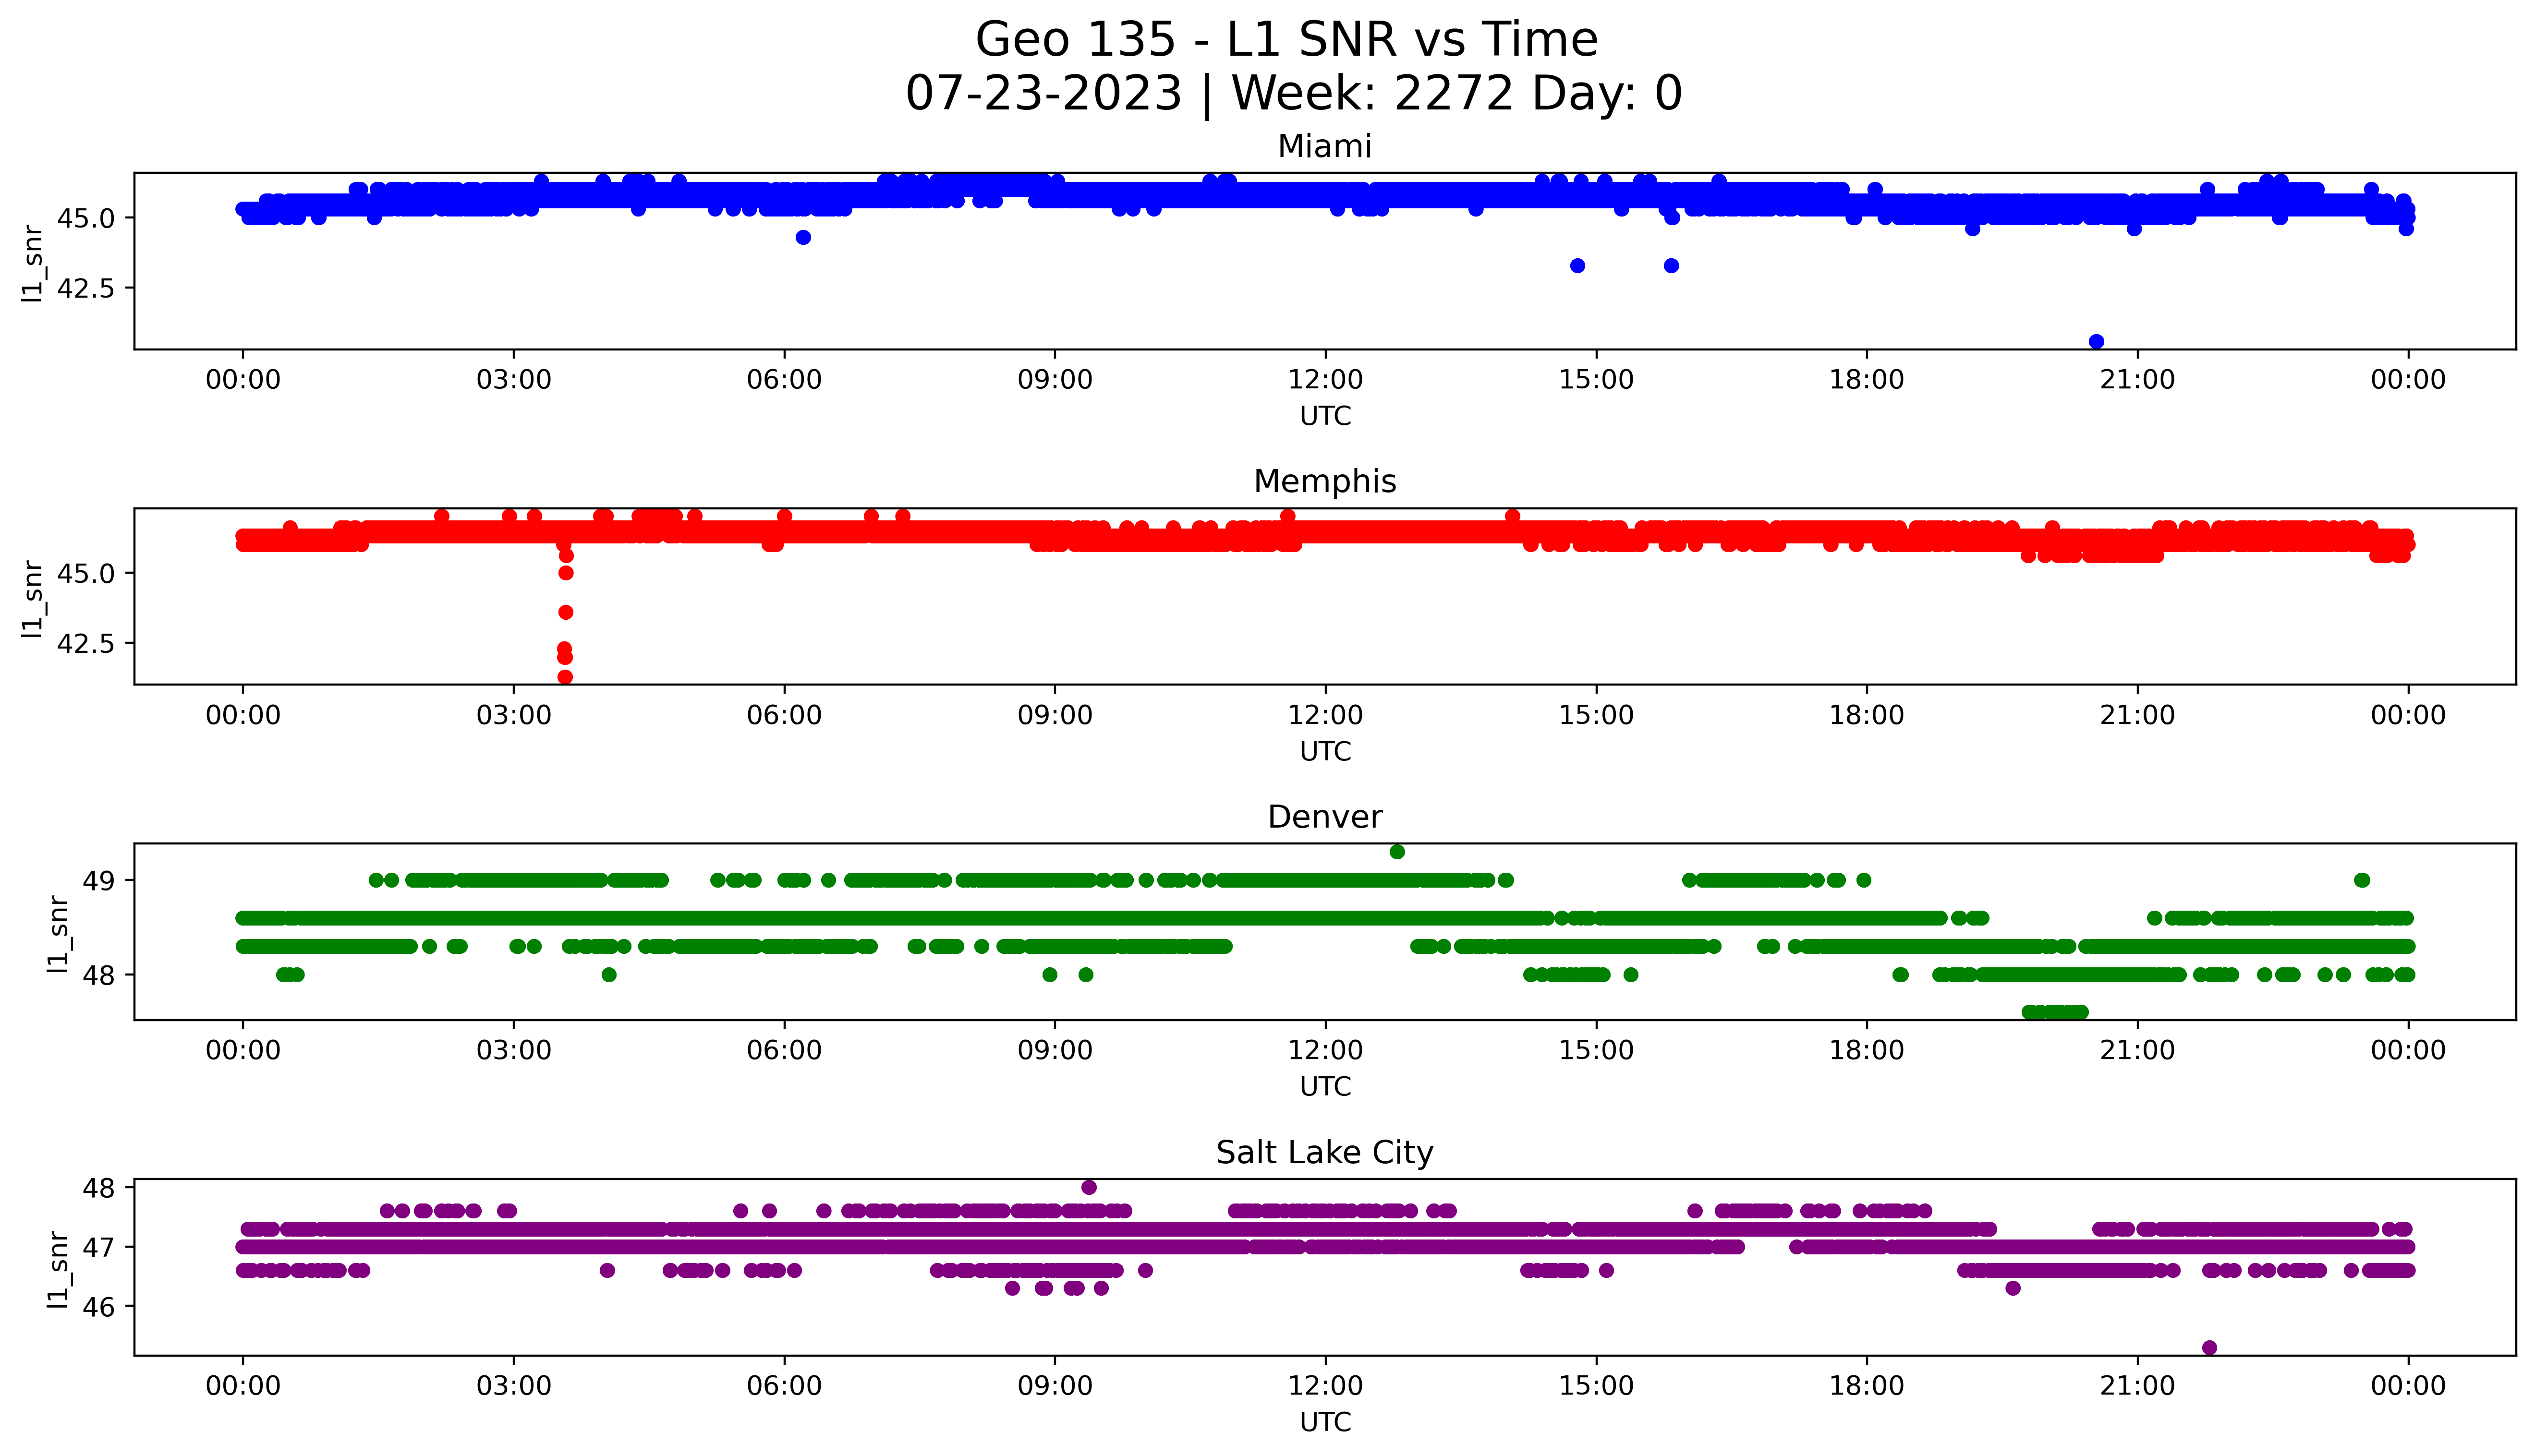Click the lowest blue outlier point in Miami plot
The height and width of the screenshot is (1456, 2535).
click(2096, 342)
